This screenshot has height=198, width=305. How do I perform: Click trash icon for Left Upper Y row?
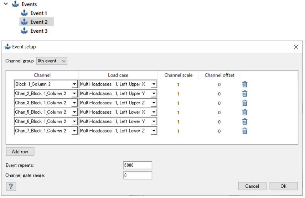pyautogui.click(x=245, y=94)
